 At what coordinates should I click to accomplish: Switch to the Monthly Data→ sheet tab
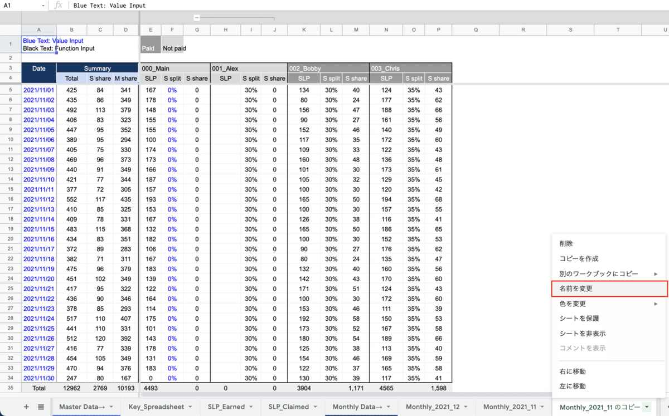click(357, 407)
